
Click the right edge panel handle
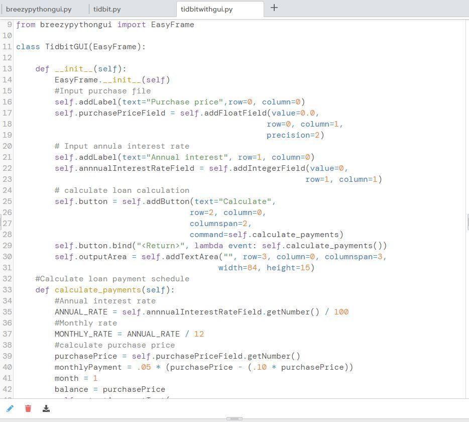(467, 222)
